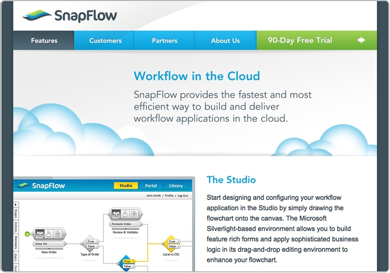390x273 pixels.
Task: Click the False output of Type of Order
Action: click(x=93, y=246)
